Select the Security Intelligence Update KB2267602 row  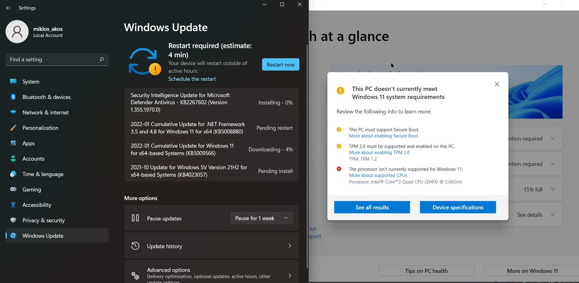[x=212, y=102]
